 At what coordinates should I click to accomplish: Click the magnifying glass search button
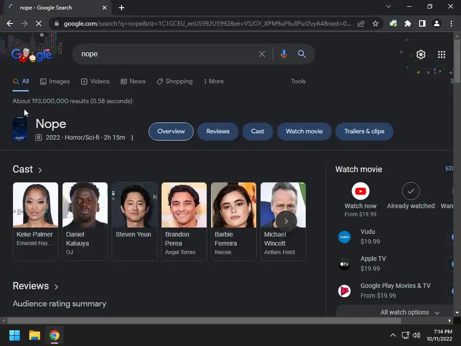302,54
